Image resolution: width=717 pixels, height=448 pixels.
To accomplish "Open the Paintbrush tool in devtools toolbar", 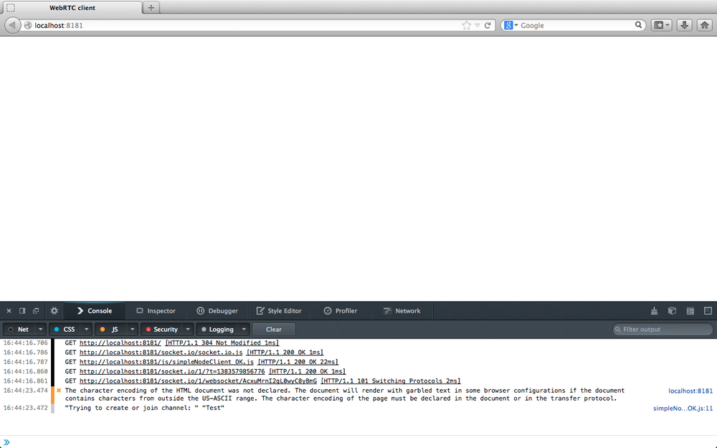I will click(x=654, y=311).
